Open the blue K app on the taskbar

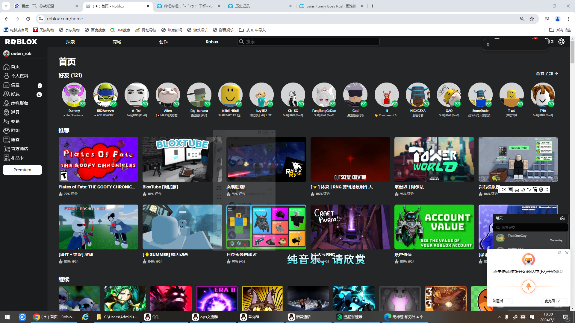point(22,317)
